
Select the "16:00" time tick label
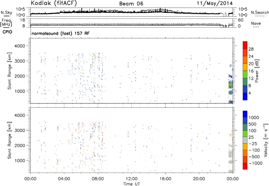click(x=165, y=179)
